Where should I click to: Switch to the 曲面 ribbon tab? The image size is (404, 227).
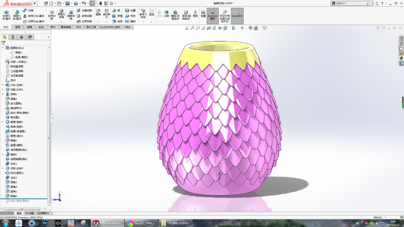pyautogui.click(x=29, y=27)
